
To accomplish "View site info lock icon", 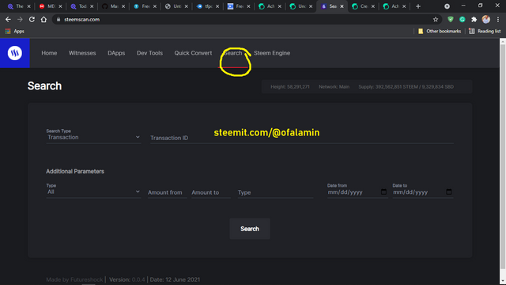I will [59, 19].
